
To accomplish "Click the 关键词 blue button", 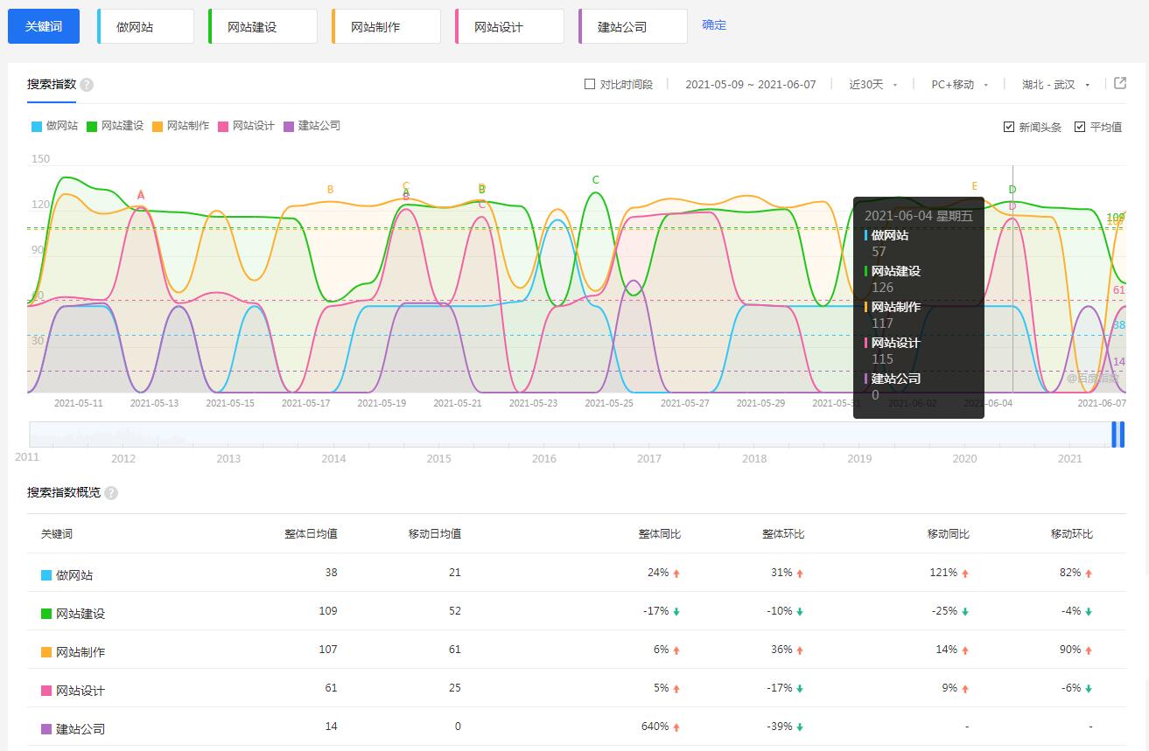I will 44,26.
